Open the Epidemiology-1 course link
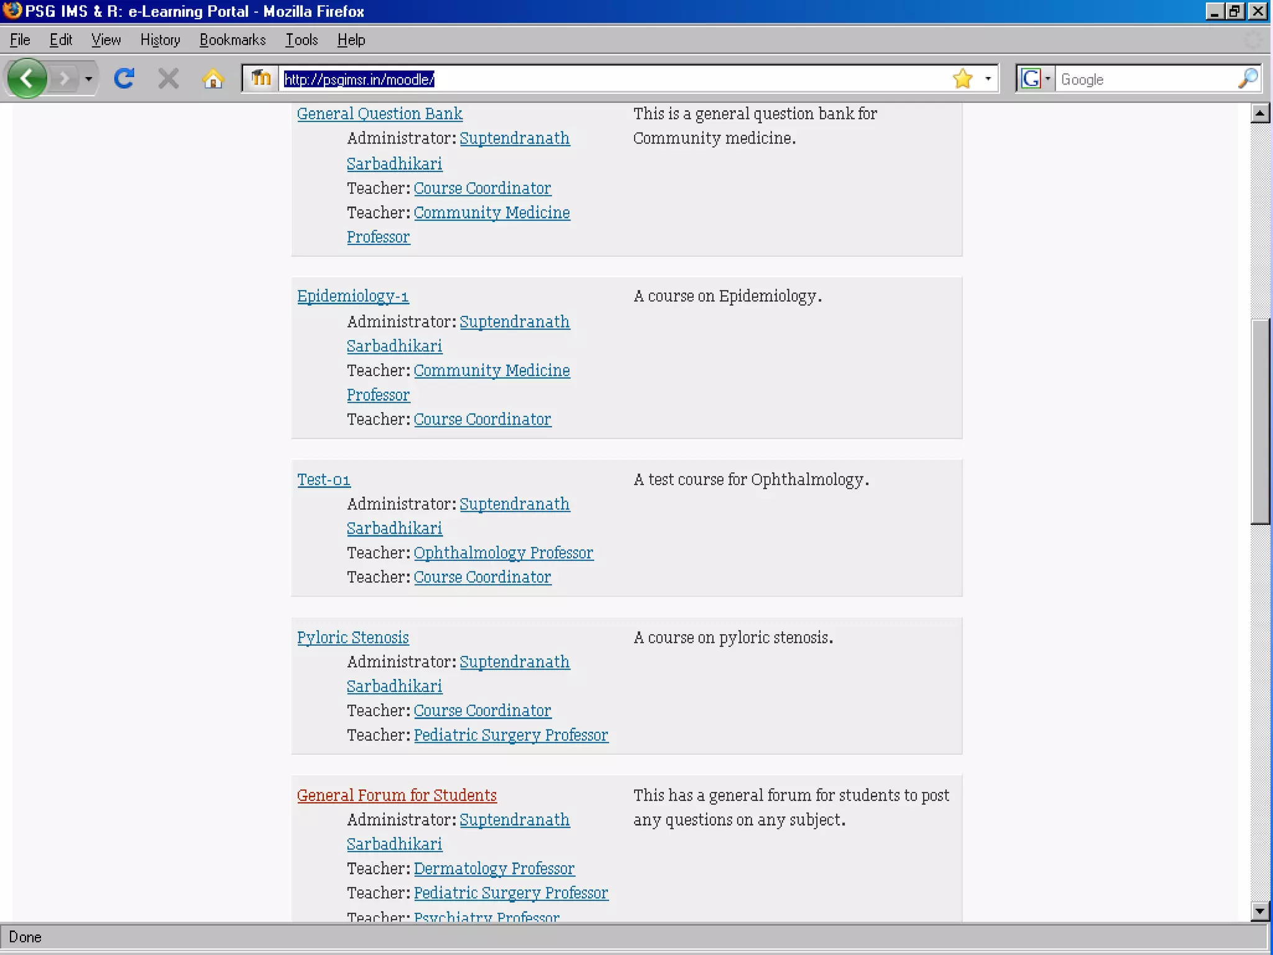The height and width of the screenshot is (955, 1273). 352,297
